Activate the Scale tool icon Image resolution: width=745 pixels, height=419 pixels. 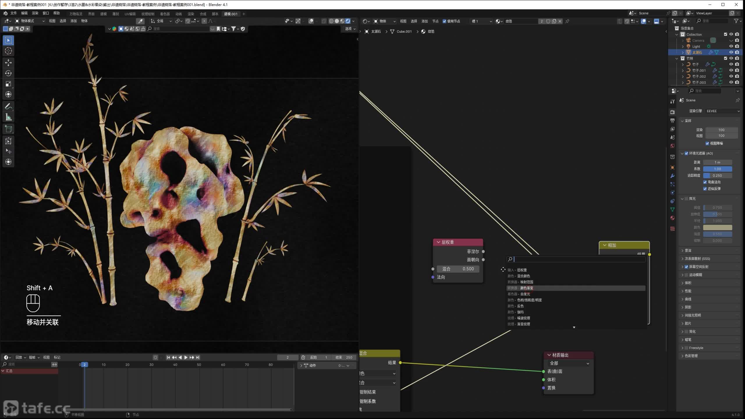(x=8, y=84)
